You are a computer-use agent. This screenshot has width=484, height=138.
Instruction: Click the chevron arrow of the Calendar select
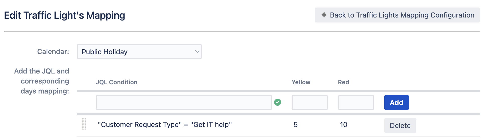197,52
